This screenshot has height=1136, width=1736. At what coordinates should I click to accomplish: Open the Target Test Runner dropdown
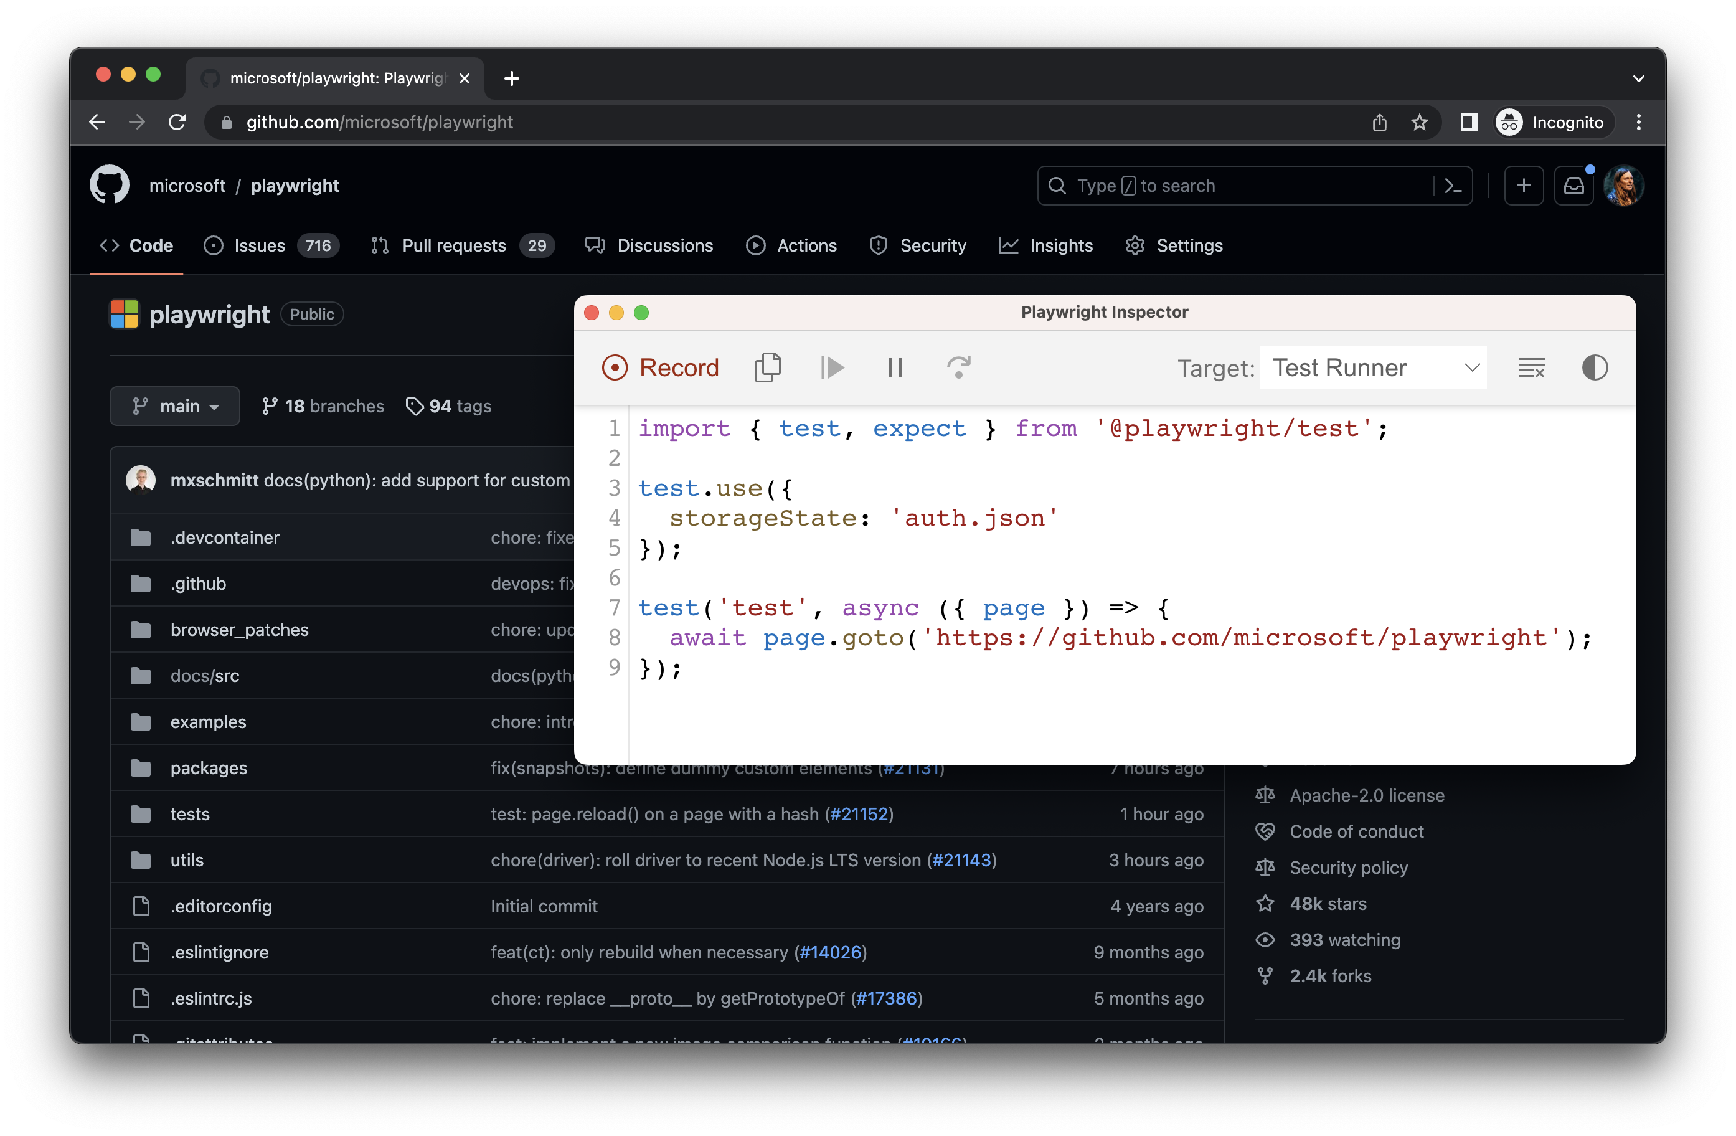coord(1373,367)
